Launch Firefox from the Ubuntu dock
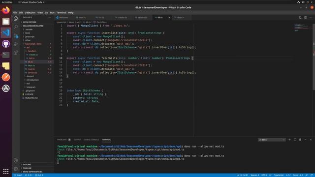This screenshot has height=177, width=315. (x=6, y=10)
